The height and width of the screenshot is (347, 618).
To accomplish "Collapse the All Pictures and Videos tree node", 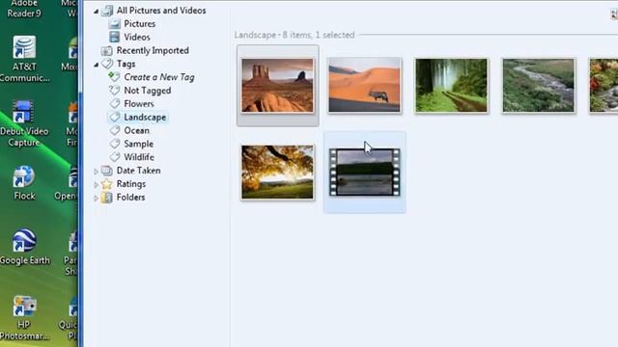I will [x=96, y=12].
